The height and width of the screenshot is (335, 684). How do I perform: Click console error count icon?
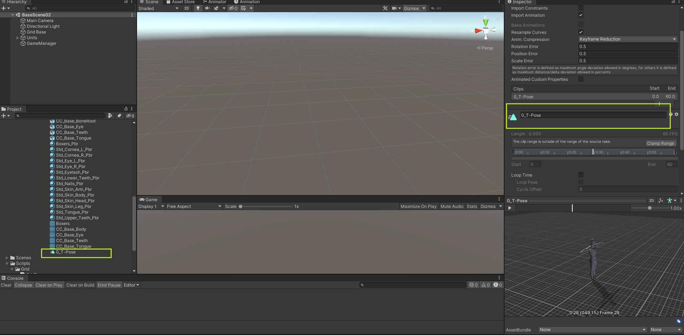[x=498, y=285]
